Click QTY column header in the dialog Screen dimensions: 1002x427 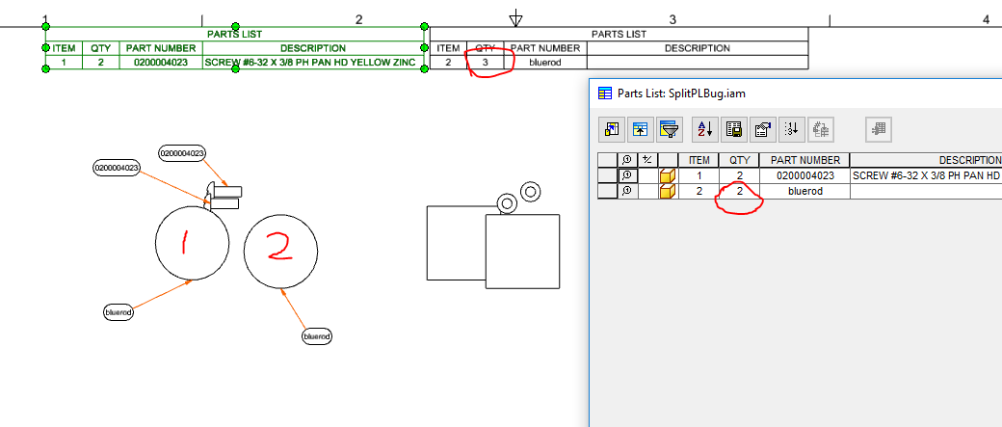[739, 160]
